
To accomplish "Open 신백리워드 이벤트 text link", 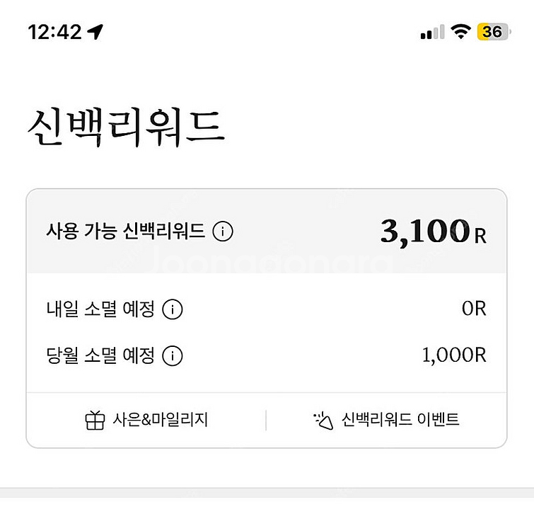I will click(400, 420).
